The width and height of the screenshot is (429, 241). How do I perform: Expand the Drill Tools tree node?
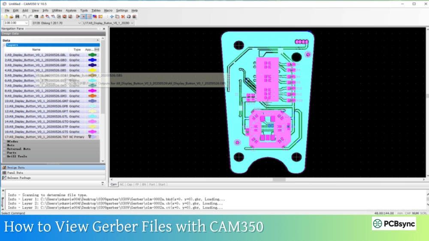pos(4,157)
